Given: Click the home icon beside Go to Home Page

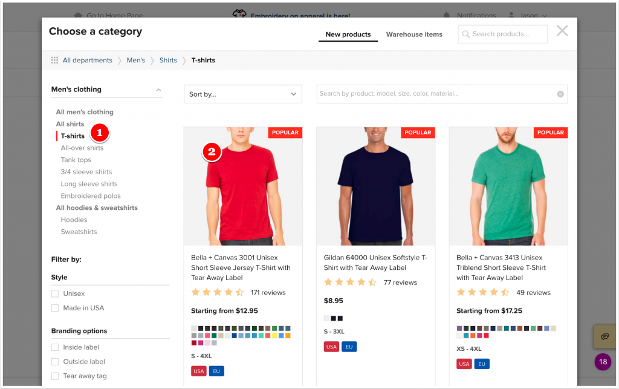Looking at the screenshot, I should tap(77, 16).
